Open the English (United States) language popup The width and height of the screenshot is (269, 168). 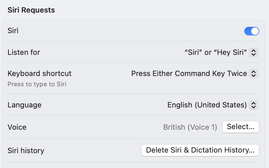pyautogui.click(x=207, y=105)
